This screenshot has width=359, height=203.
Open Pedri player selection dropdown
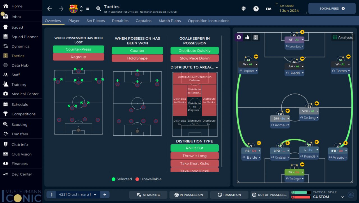click(x=302, y=73)
